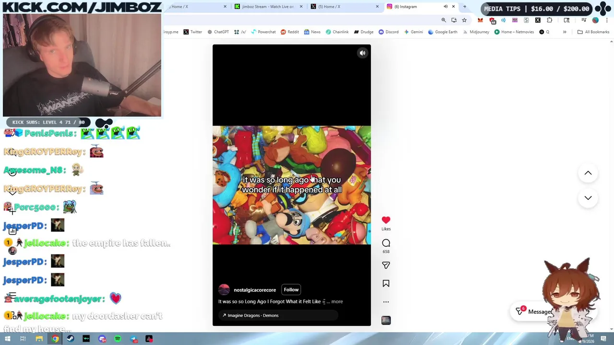Bookmark this page with the star icon
Image resolution: width=614 pixels, height=345 pixels.
click(464, 20)
